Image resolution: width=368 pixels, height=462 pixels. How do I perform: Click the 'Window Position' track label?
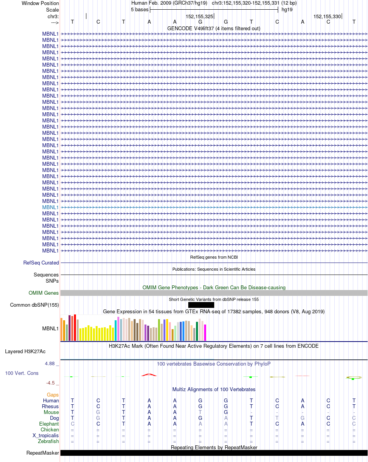(x=40, y=3)
